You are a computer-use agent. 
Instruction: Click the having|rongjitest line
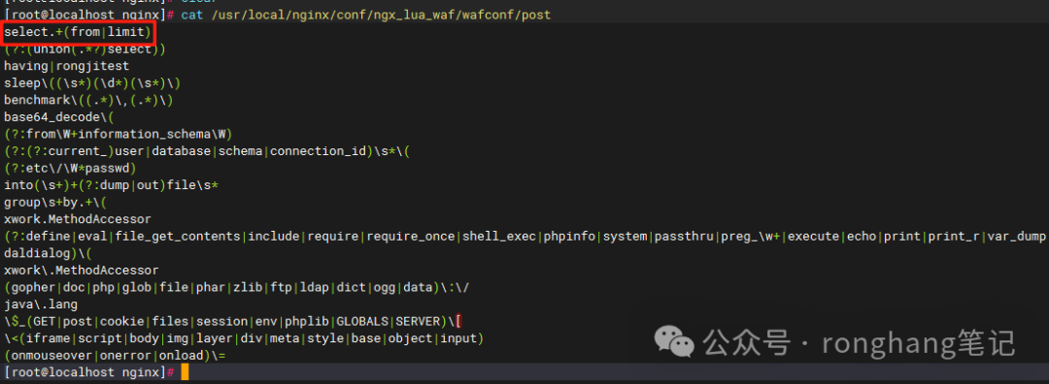[x=67, y=66]
